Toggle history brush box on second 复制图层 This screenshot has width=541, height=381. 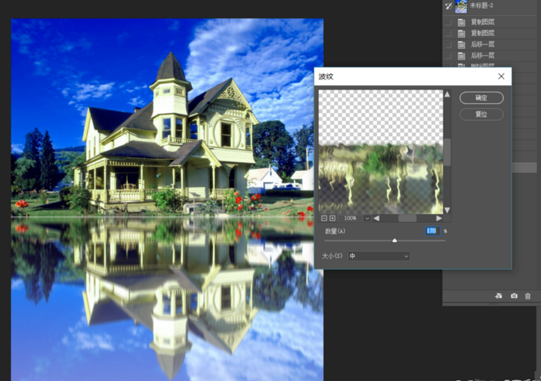[x=448, y=33]
